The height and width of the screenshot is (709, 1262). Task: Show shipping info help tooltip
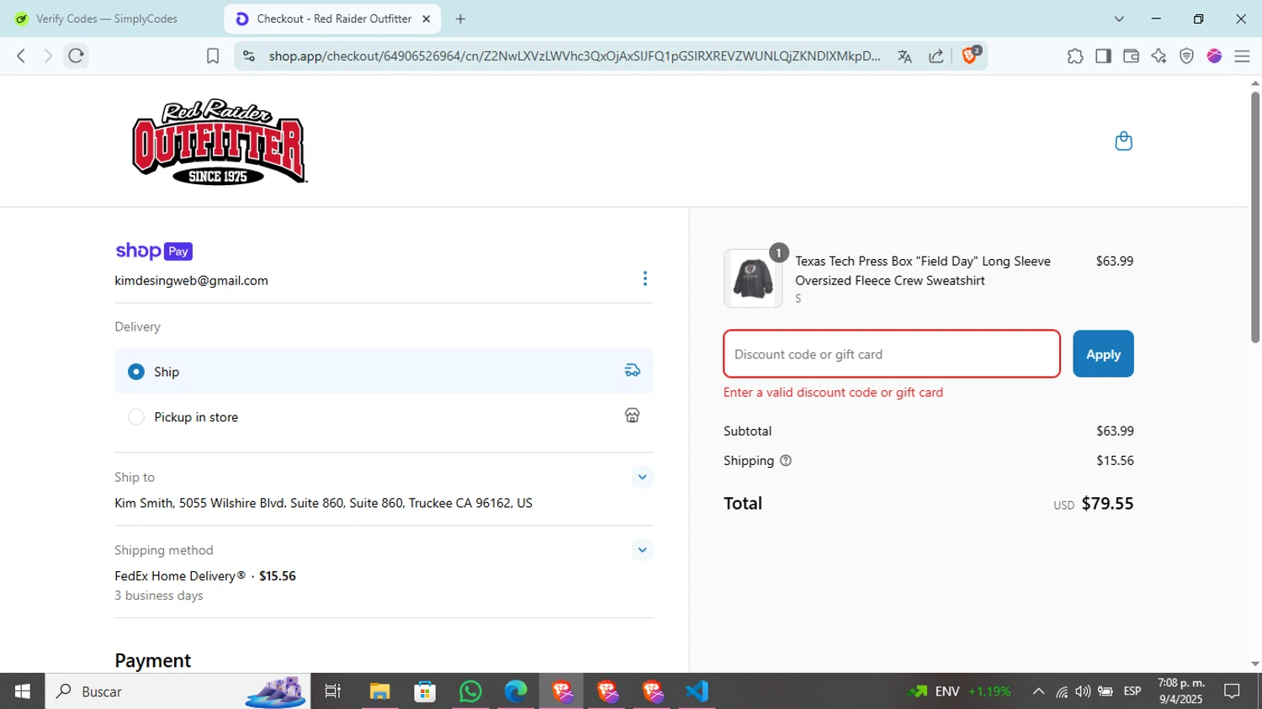[x=786, y=460]
